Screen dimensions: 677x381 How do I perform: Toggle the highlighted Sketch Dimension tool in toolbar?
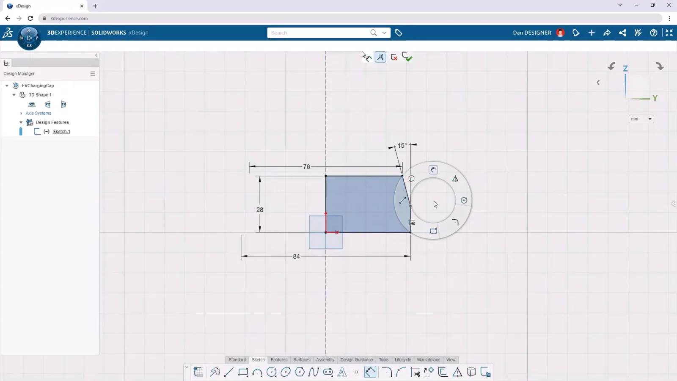pyautogui.click(x=370, y=372)
